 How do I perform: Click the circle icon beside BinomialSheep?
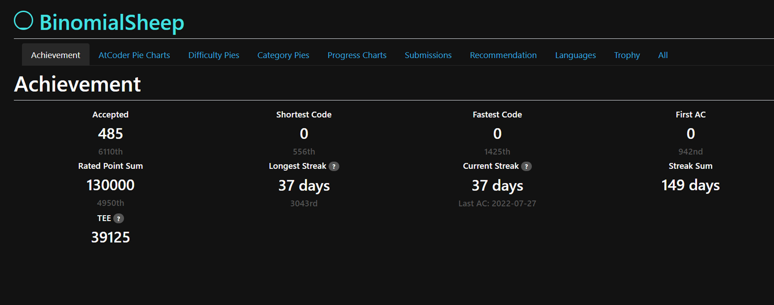pyautogui.click(x=23, y=21)
